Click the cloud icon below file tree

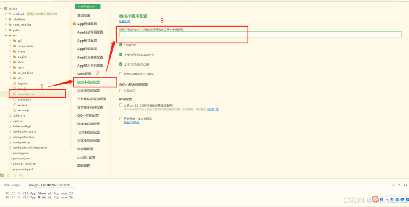pyautogui.click(x=21, y=175)
